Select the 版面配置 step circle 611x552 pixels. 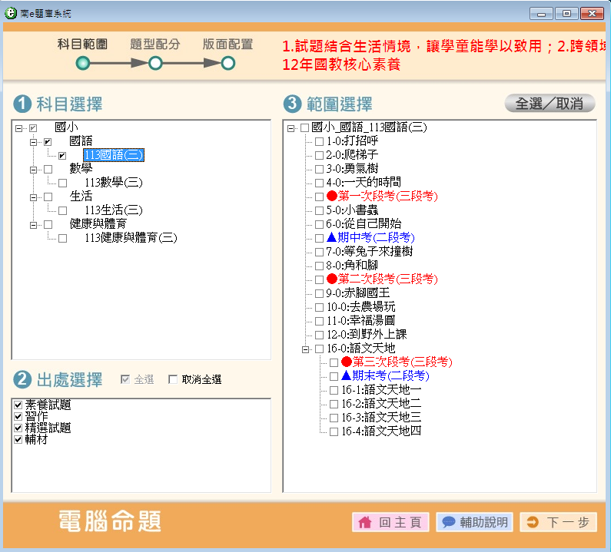coord(228,63)
